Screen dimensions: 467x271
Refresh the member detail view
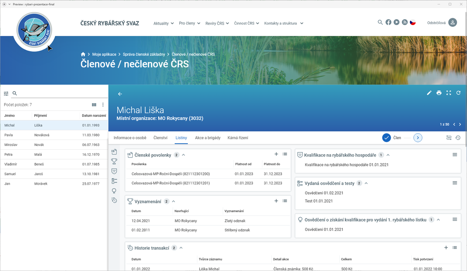click(458, 93)
